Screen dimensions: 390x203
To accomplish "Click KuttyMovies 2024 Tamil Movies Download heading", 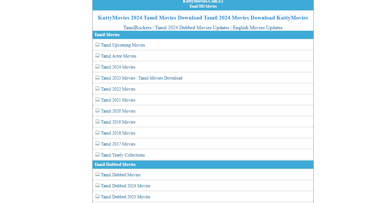I will tap(203, 18).
